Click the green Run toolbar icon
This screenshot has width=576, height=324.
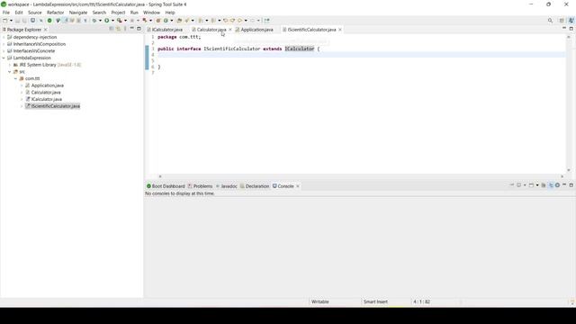coord(106,21)
